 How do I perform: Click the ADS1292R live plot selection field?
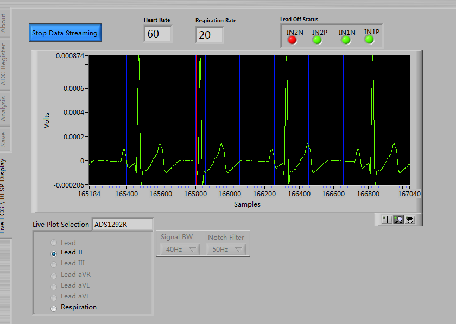123,225
